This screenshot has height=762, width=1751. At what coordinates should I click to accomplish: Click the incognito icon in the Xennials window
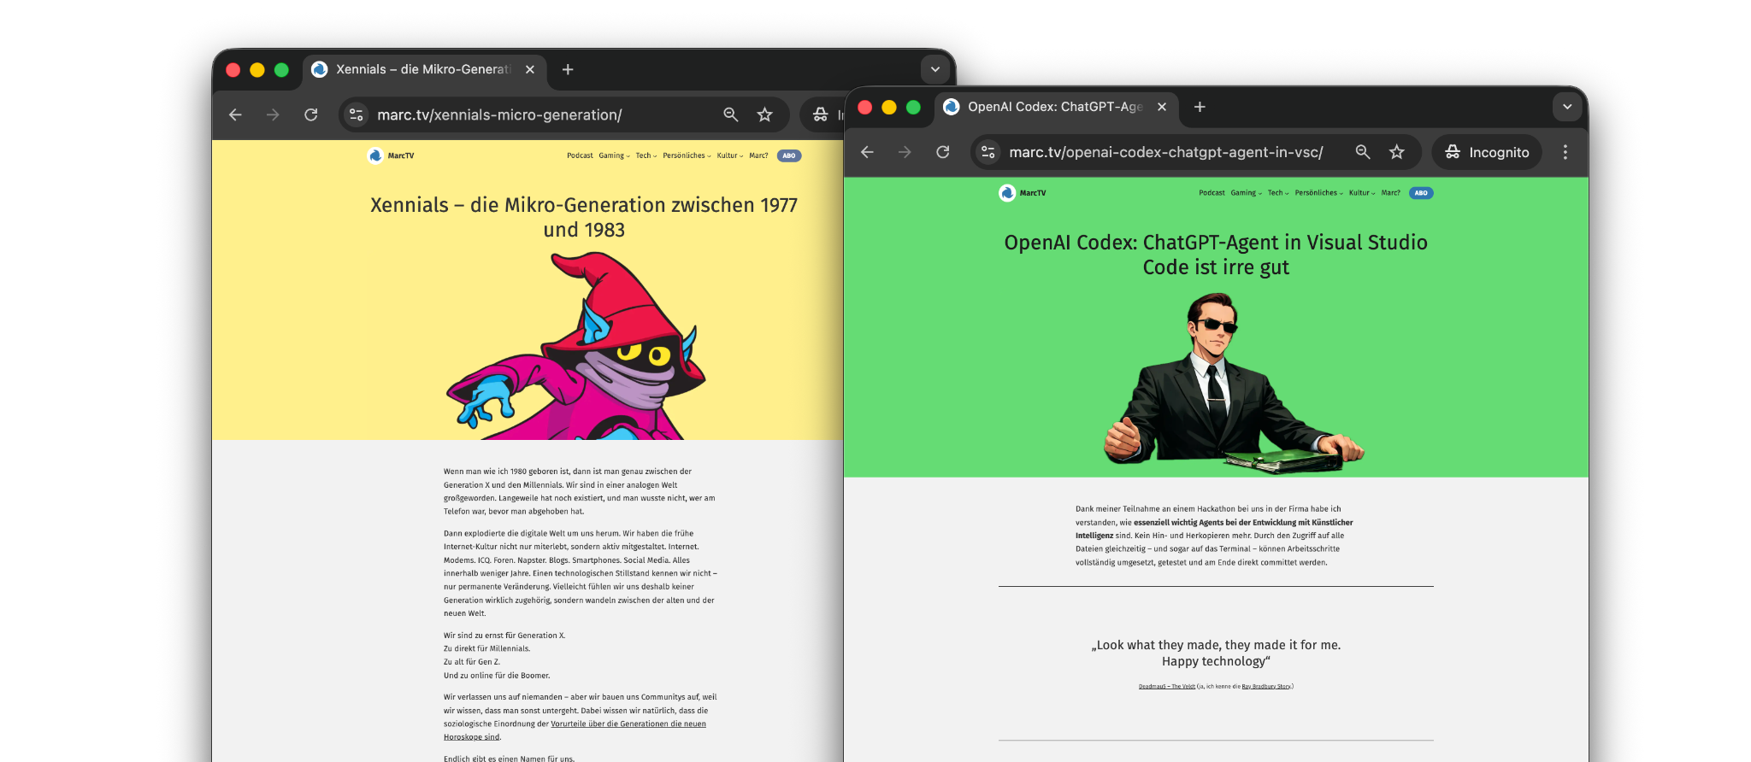pos(821,114)
